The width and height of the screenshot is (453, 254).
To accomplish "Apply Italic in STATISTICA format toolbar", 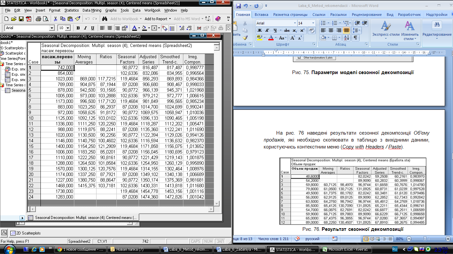I will pyautogui.click(x=85, y=28).
